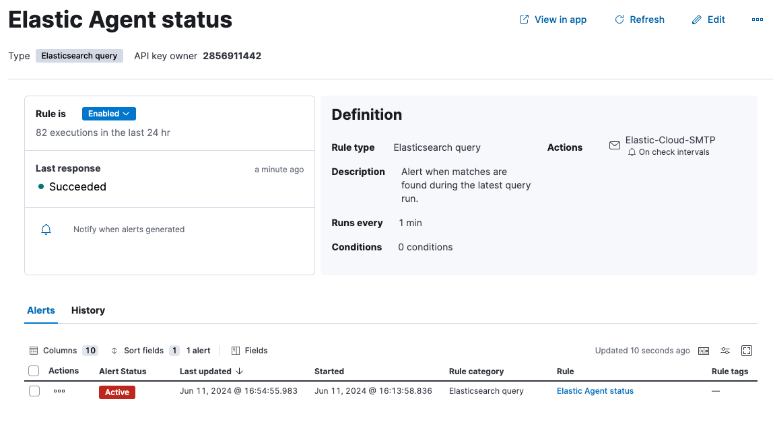
Task: Toggle Notify when alerts generated
Action: click(46, 229)
